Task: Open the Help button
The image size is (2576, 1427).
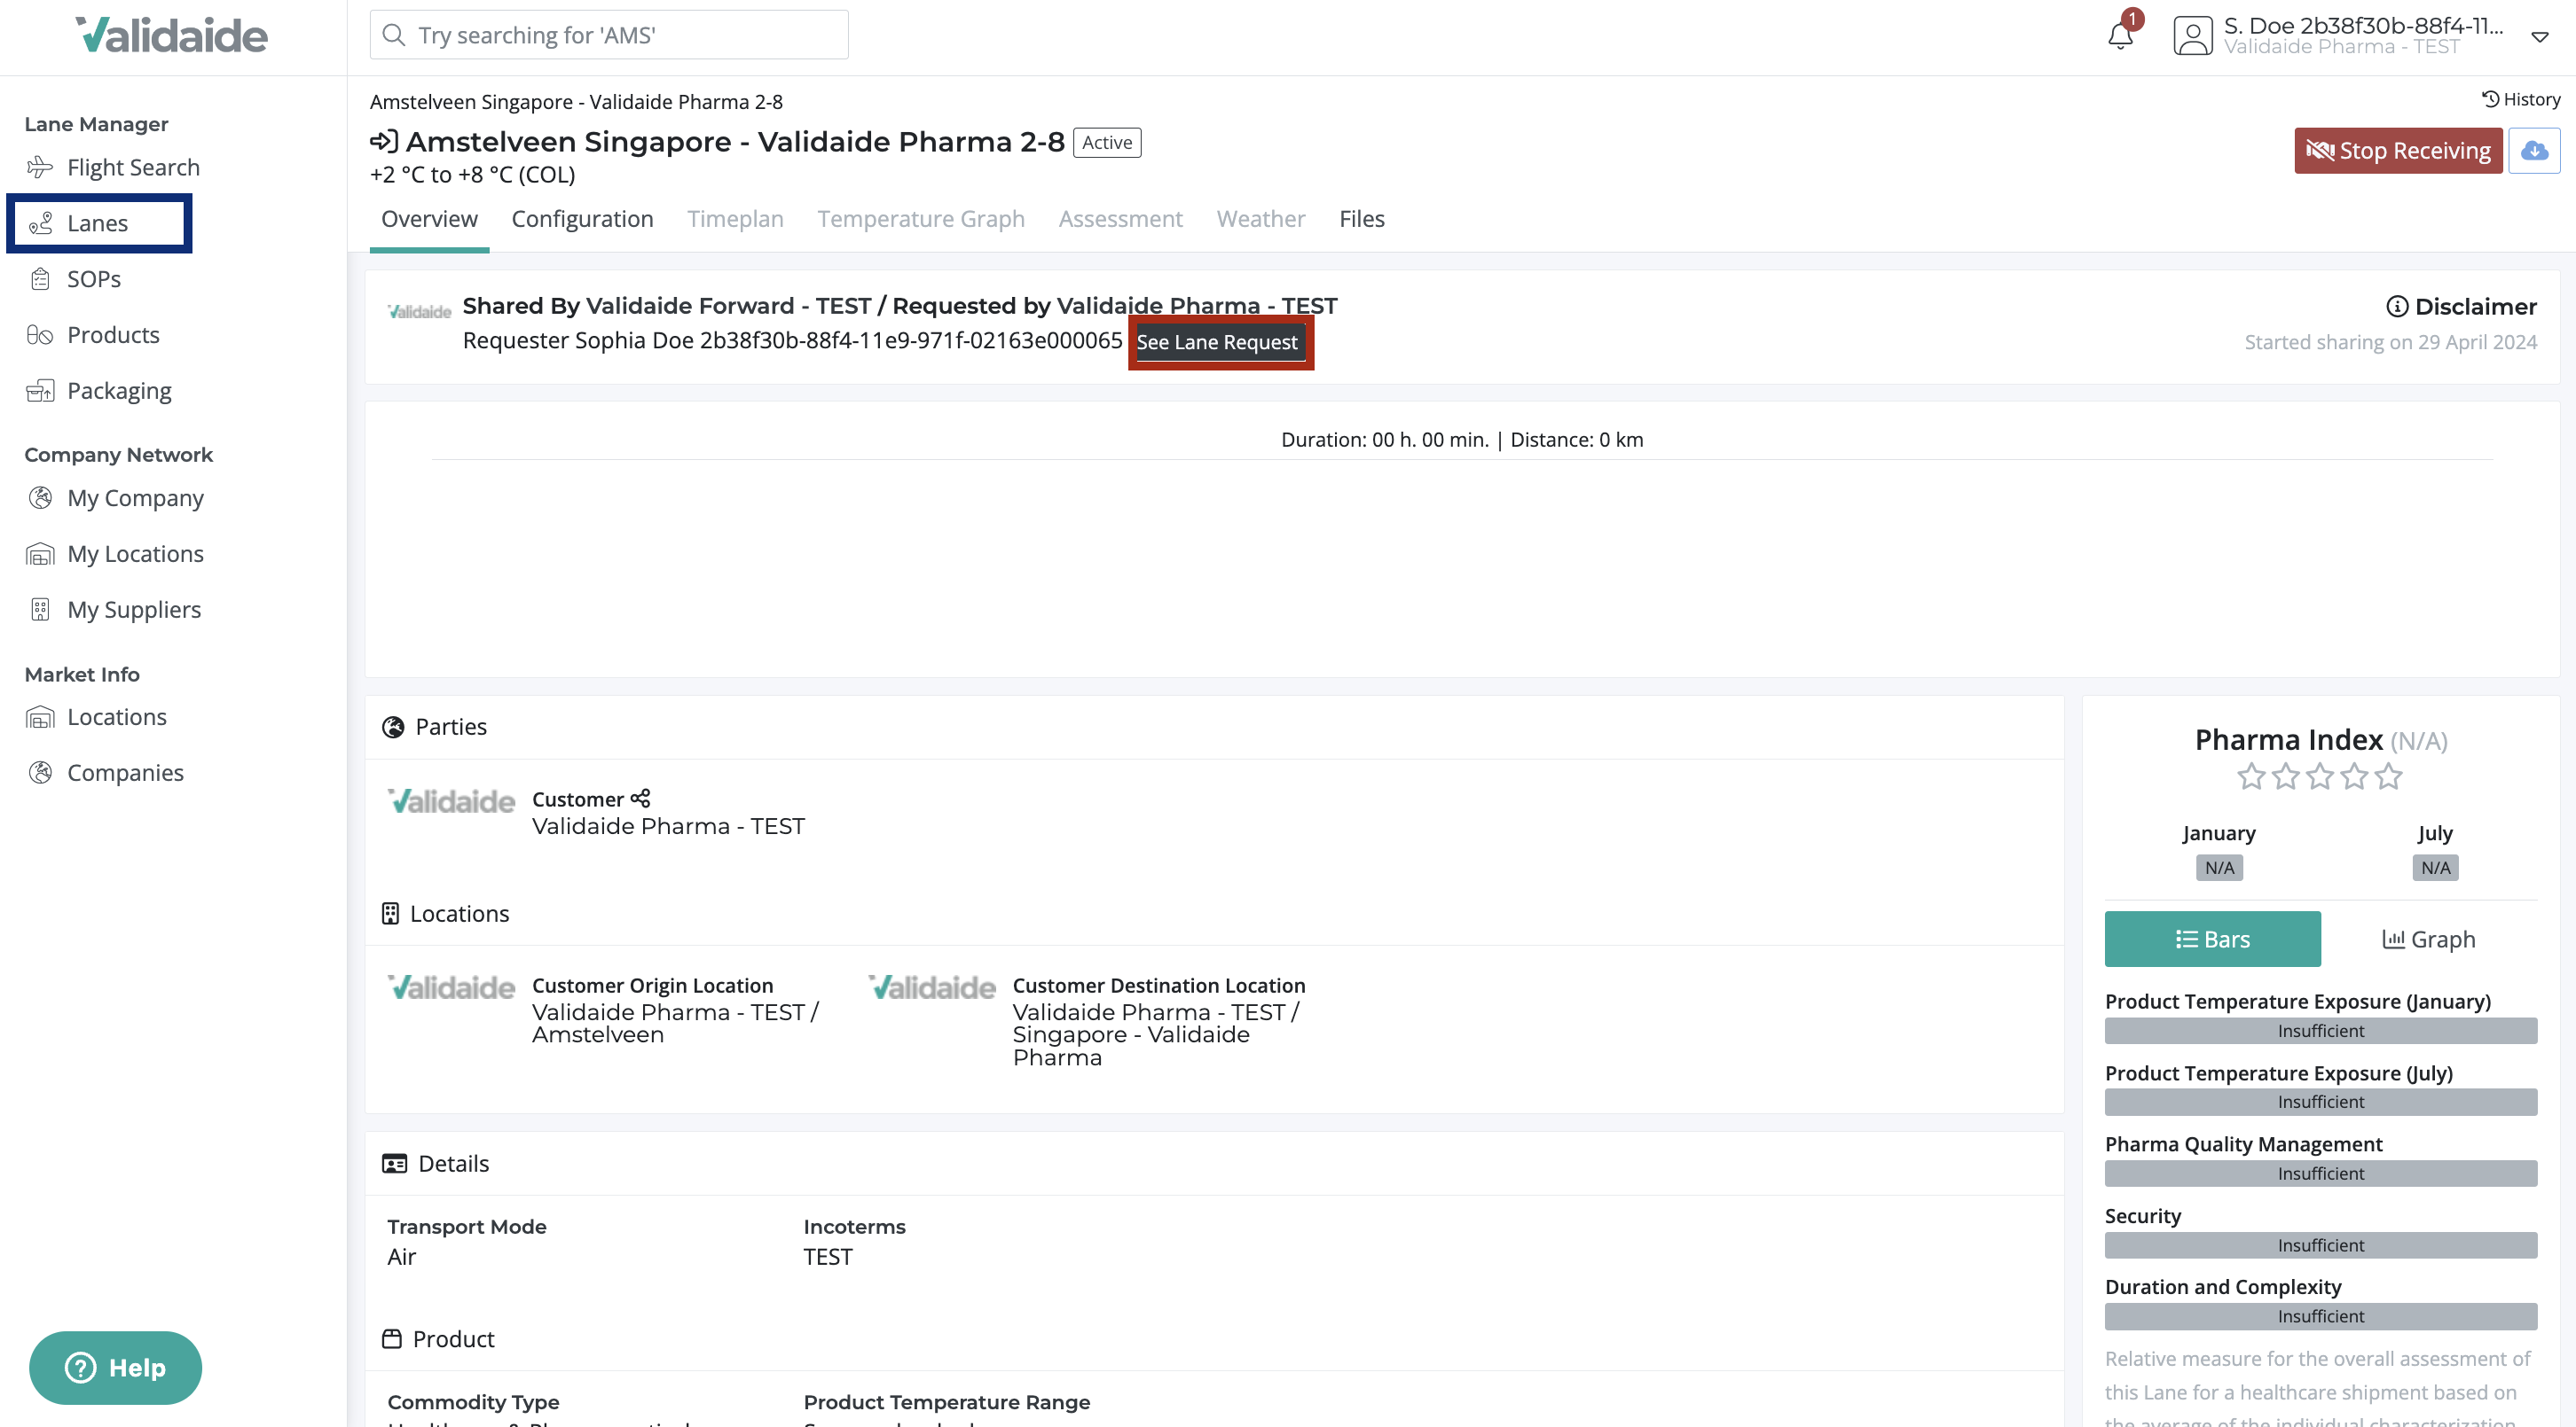Action: pyautogui.click(x=115, y=1368)
